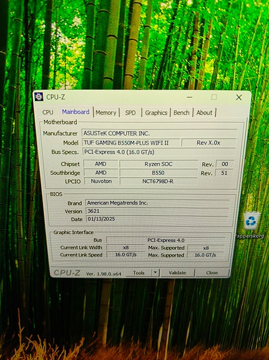The width and height of the screenshot is (269, 360).
Task: Click Max. Supported link width x8
Action: tap(206, 248)
